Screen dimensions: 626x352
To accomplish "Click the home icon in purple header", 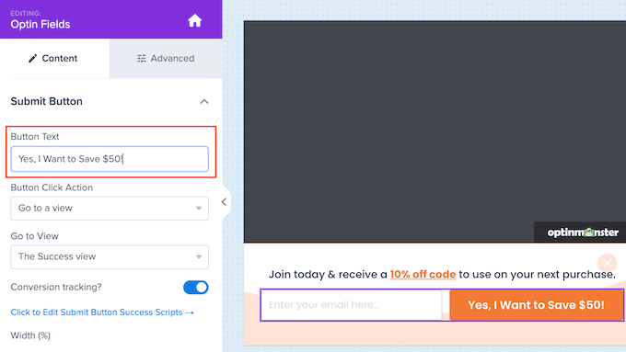I will pos(195,20).
